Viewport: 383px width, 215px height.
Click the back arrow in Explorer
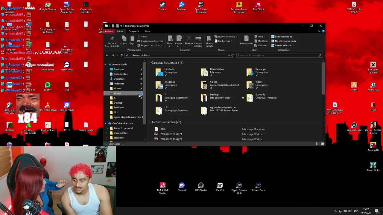tap(107, 55)
